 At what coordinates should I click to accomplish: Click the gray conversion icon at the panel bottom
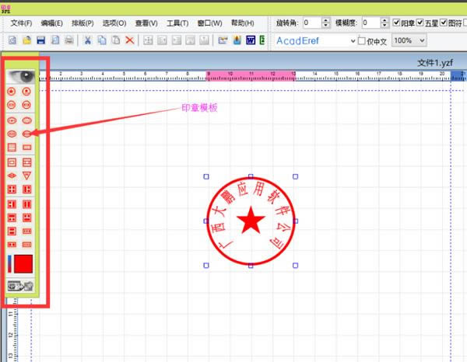pyautogui.click(x=20, y=286)
